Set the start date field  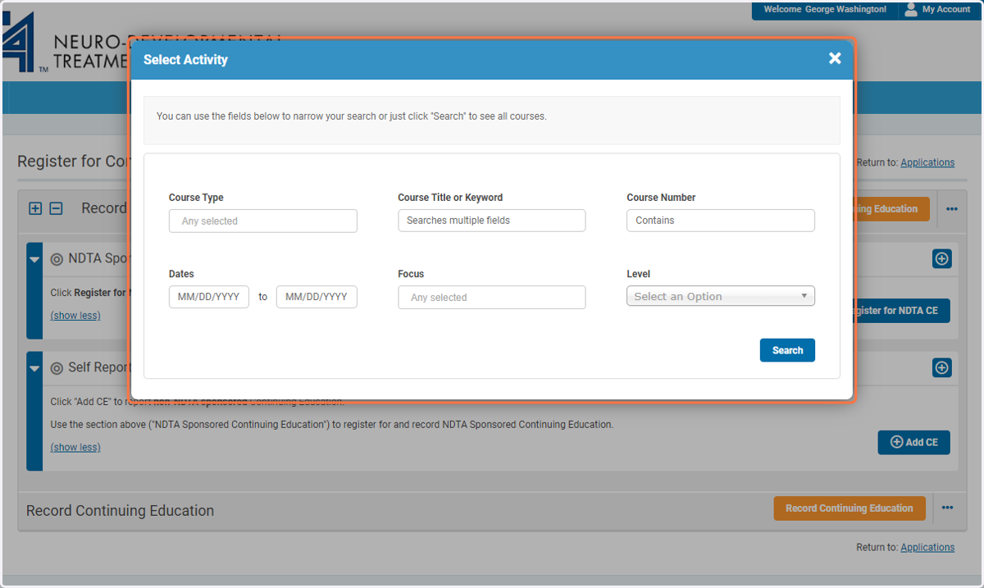[x=209, y=297]
